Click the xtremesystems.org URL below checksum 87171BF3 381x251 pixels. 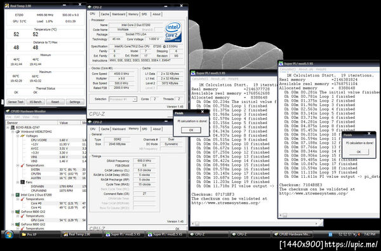225,203
